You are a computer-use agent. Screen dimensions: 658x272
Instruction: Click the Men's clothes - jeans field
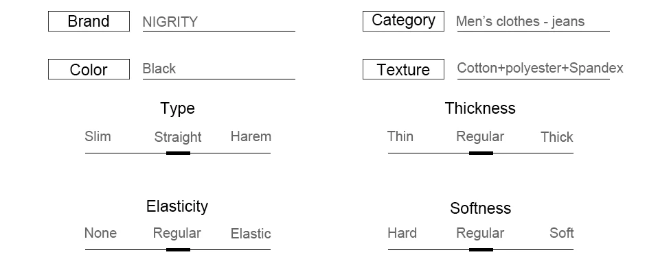click(533, 22)
